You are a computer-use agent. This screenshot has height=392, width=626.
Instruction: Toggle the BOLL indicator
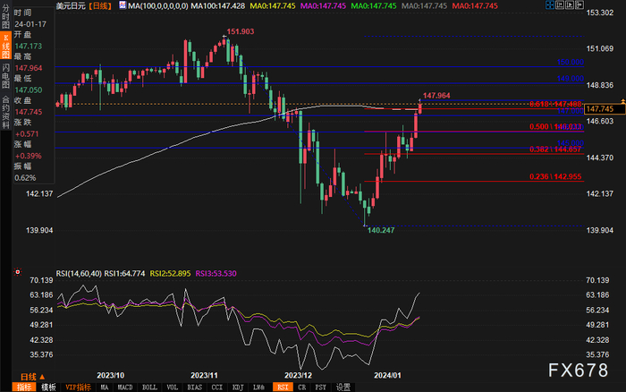pyautogui.click(x=149, y=388)
